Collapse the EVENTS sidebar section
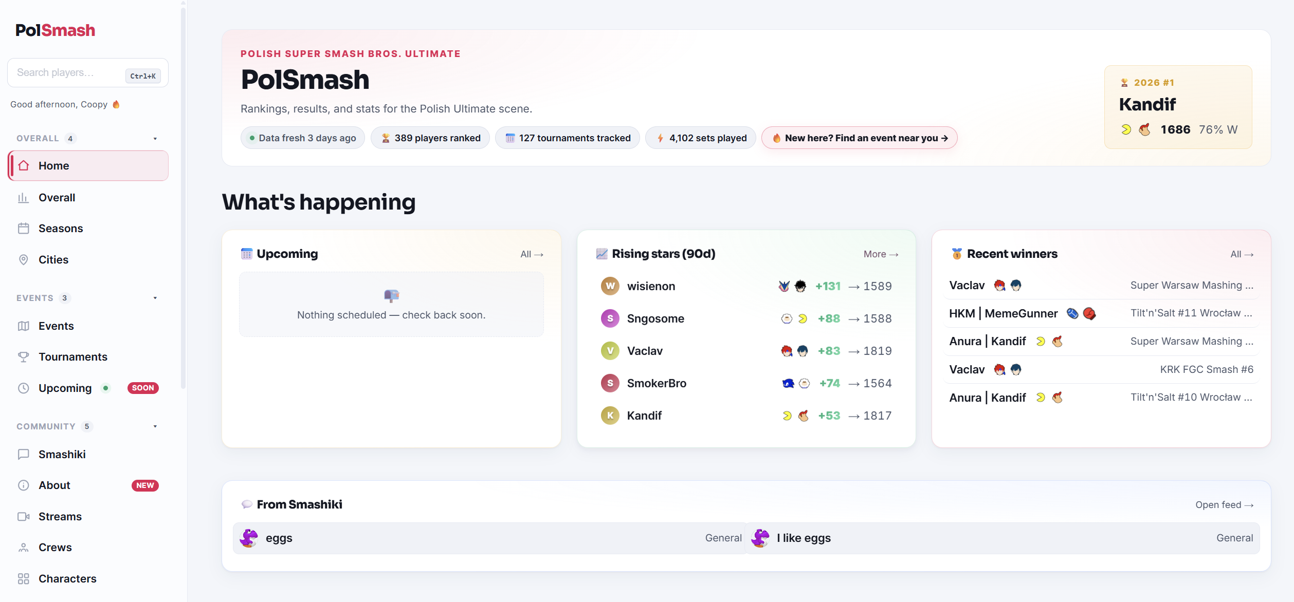 tap(155, 298)
